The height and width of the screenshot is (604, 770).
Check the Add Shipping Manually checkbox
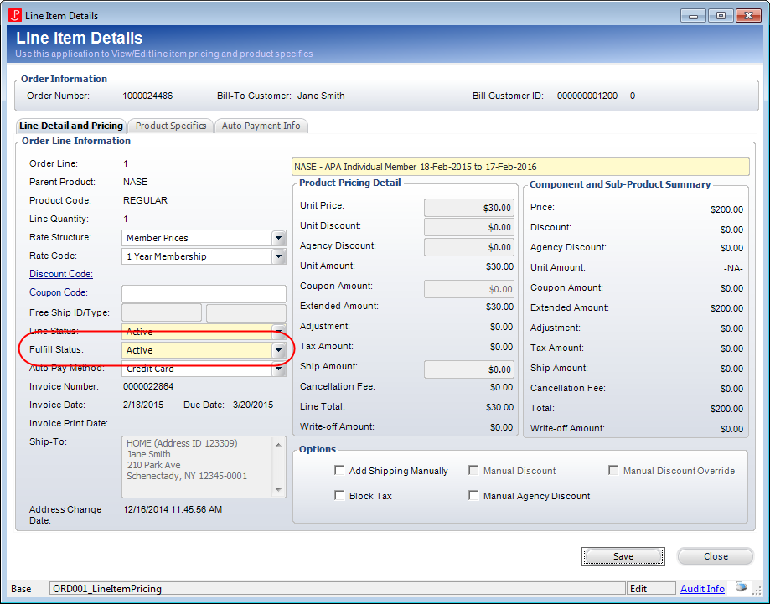point(339,471)
